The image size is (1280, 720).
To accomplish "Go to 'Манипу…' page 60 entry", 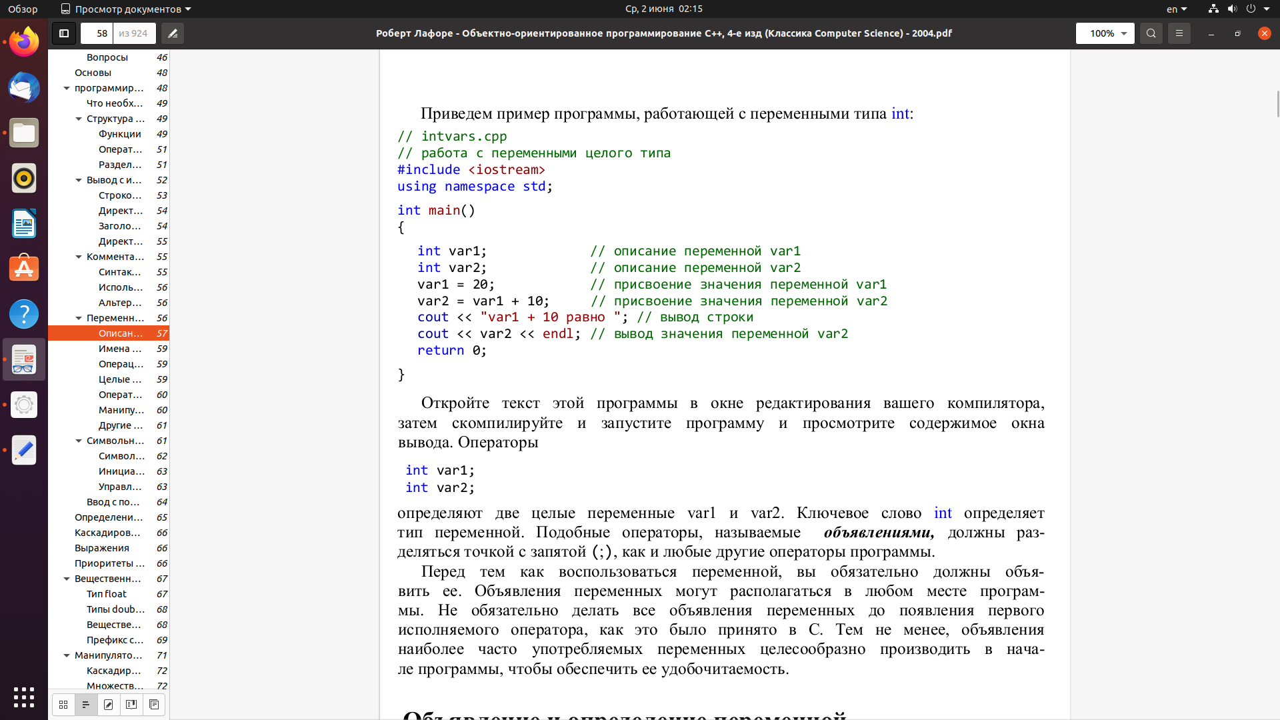I will (109, 410).
